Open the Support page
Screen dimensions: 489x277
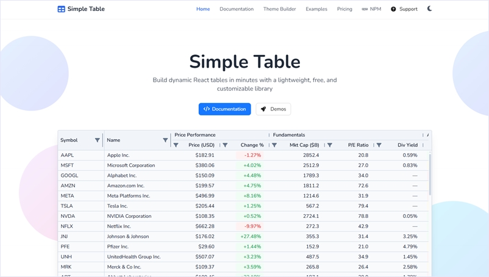[404, 9]
